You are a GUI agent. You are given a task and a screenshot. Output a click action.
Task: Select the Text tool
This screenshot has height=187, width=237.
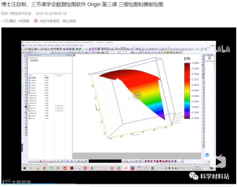pyautogui.click(x=25, y=83)
